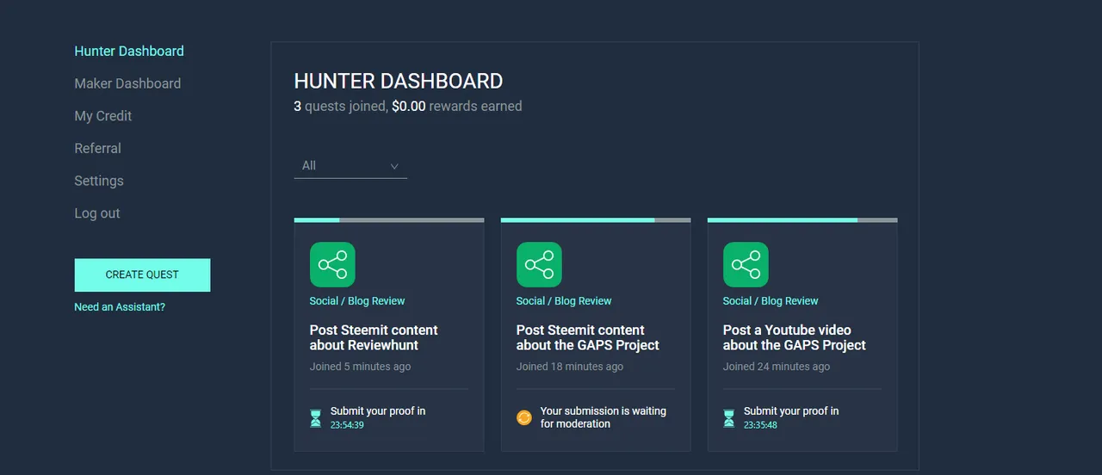Click share icon on Reviewhunt Steemit quest card
The image size is (1102, 475).
332,264
